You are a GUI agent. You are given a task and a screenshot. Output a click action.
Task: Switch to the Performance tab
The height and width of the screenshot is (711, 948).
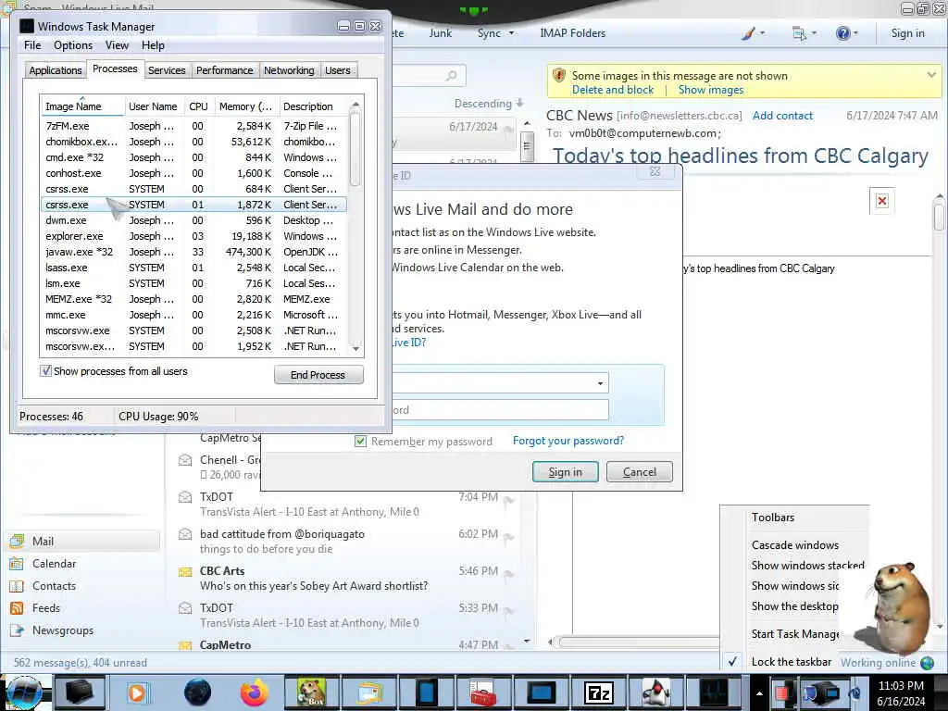(225, 70)
